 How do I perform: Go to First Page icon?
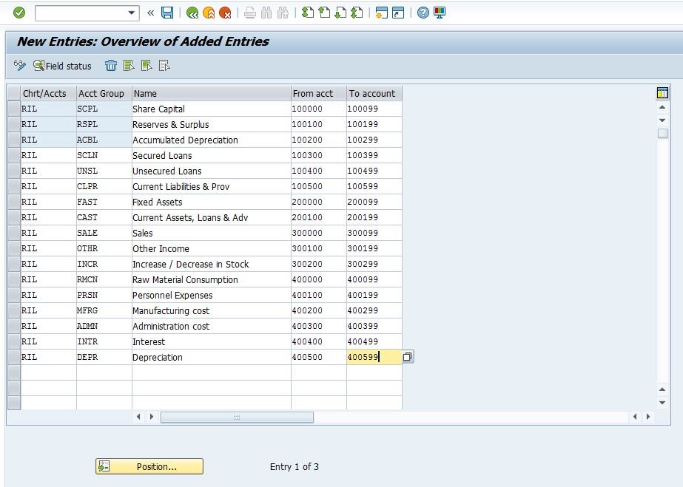pyautogui.click(x=308, y=13)
